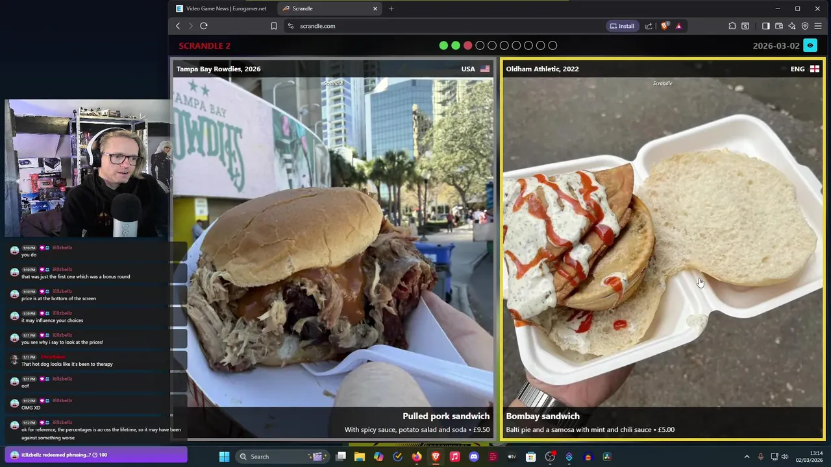This screenshot has width=831, height=467.
Task: Bookmark this page with the bookmark icon
Action: (x=274, y=26)
